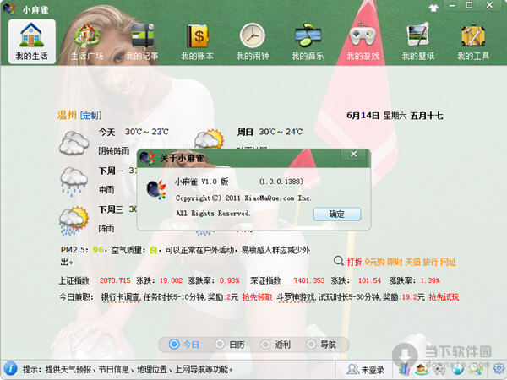Click the 下周三 shower weather icon
This screenshot has height=380, width=507.
74,220
